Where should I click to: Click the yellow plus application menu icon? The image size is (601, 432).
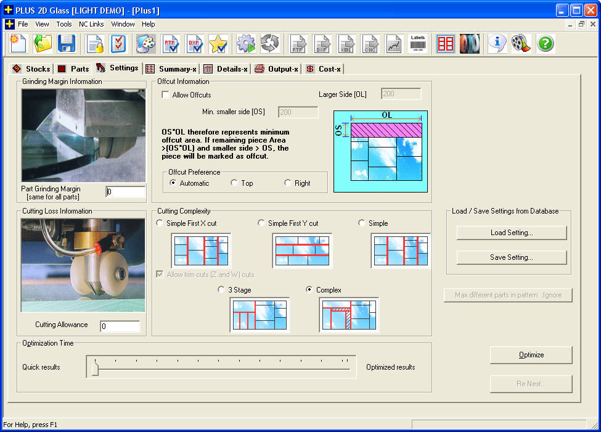tap(10, 24)
